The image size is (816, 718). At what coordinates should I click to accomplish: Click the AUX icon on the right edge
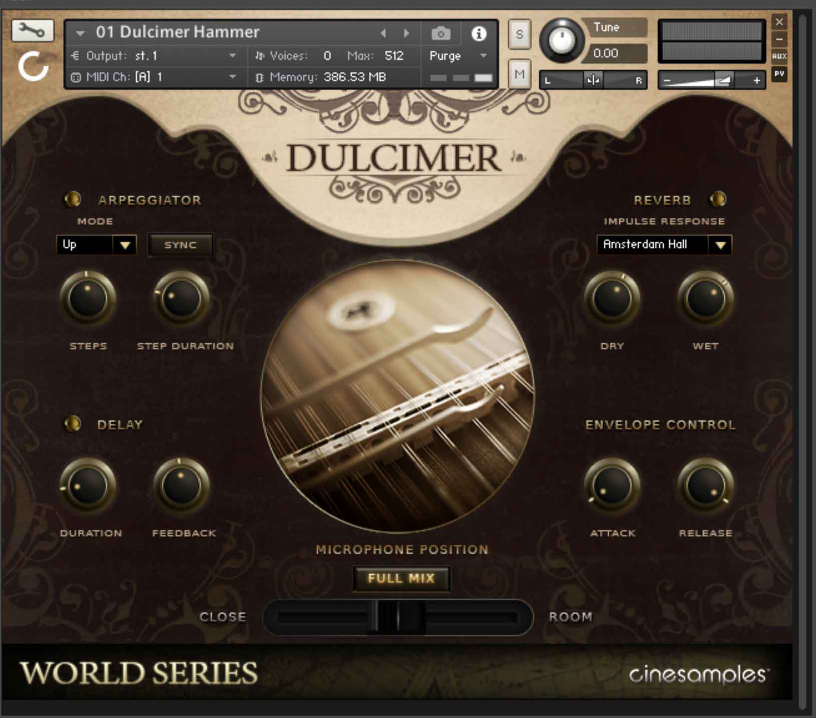(778, 56)
